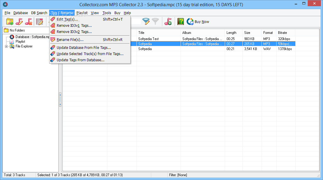
Task: Click the '320kbps' bitrate cell
Action: click(284, 39)
